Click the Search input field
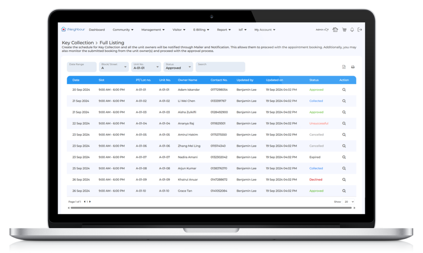 220,67
